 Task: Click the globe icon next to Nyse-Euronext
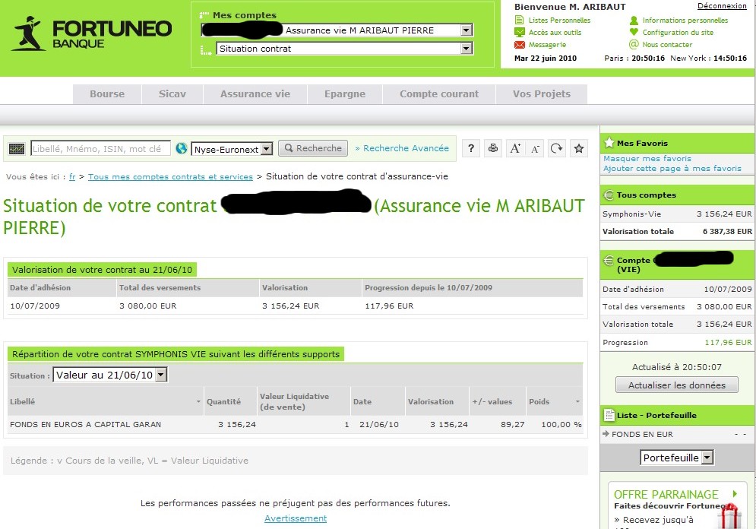click(182, 148)
